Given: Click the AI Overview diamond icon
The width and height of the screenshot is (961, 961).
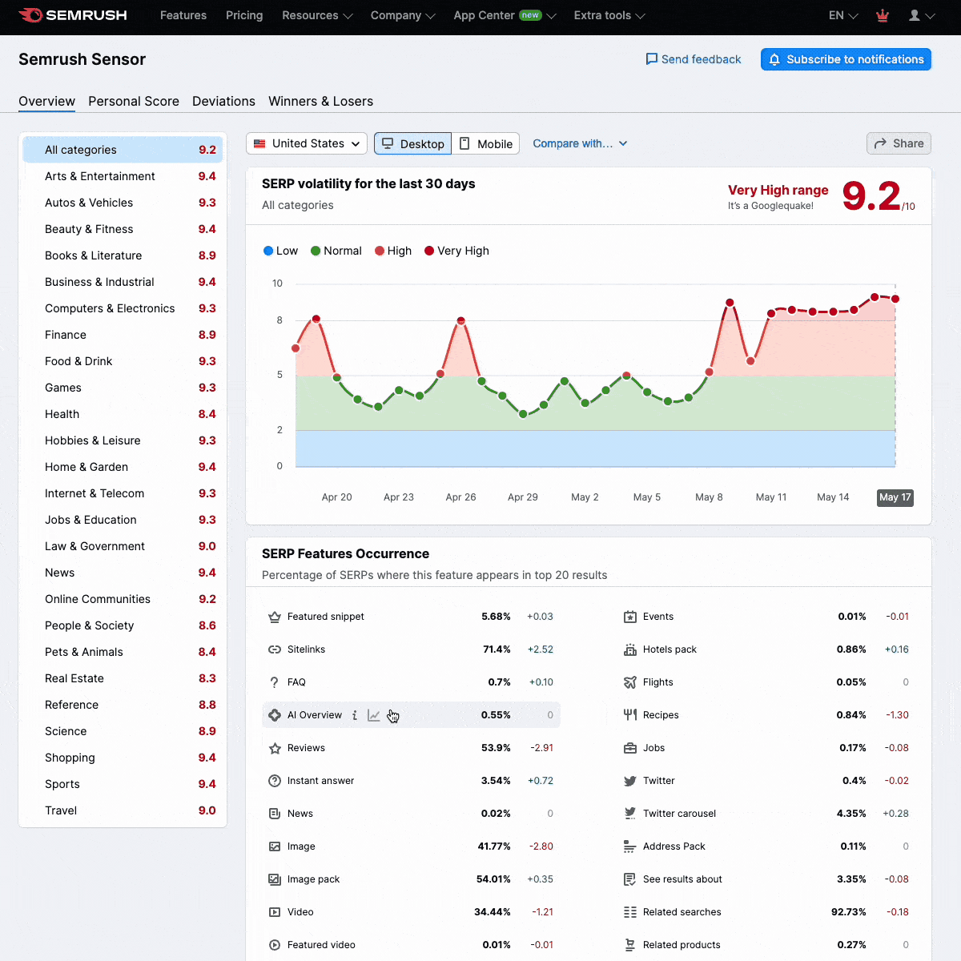Looking at the screenshot, I should tap(275, 715).
